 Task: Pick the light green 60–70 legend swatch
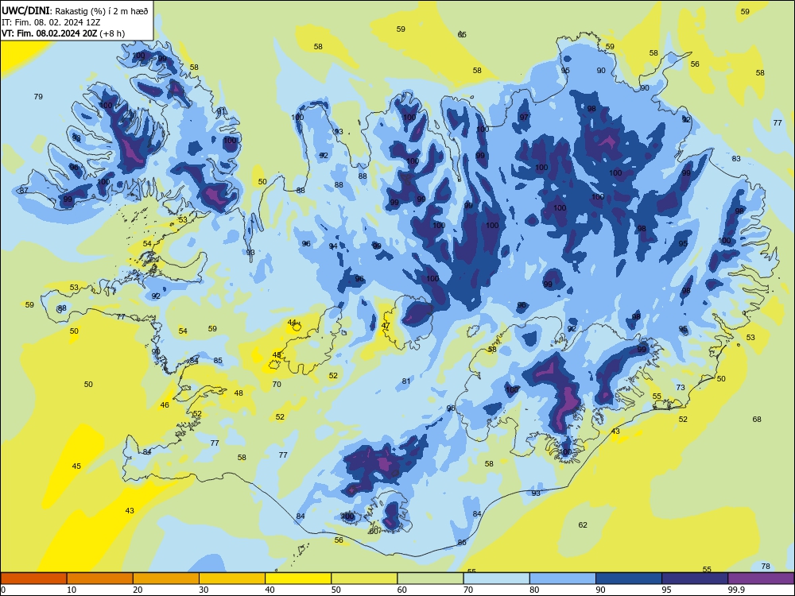pyautogui.click(x=430, y=579)
